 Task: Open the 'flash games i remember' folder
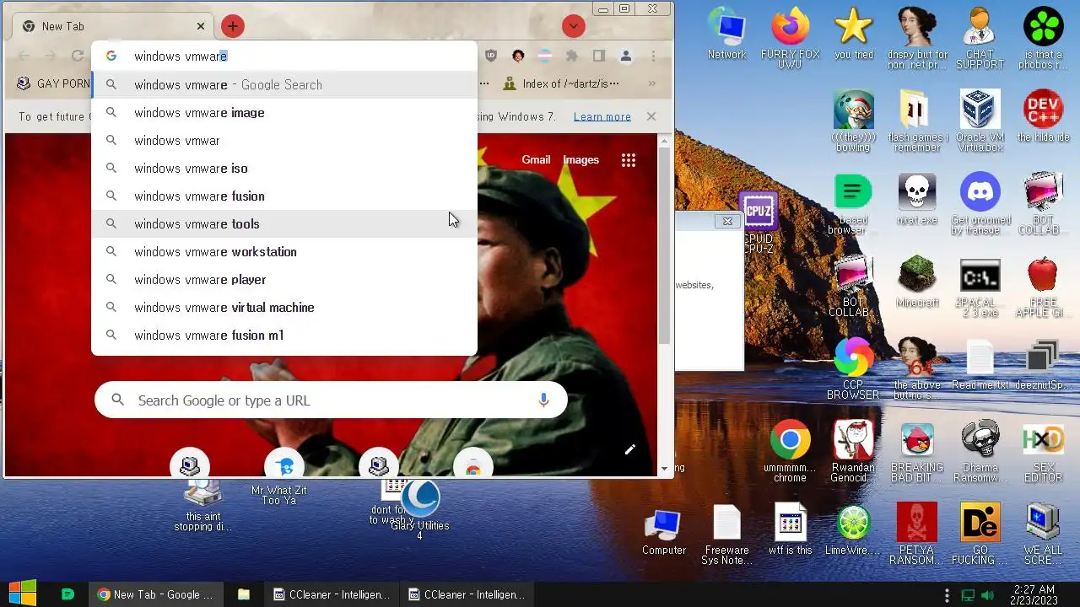916,121
